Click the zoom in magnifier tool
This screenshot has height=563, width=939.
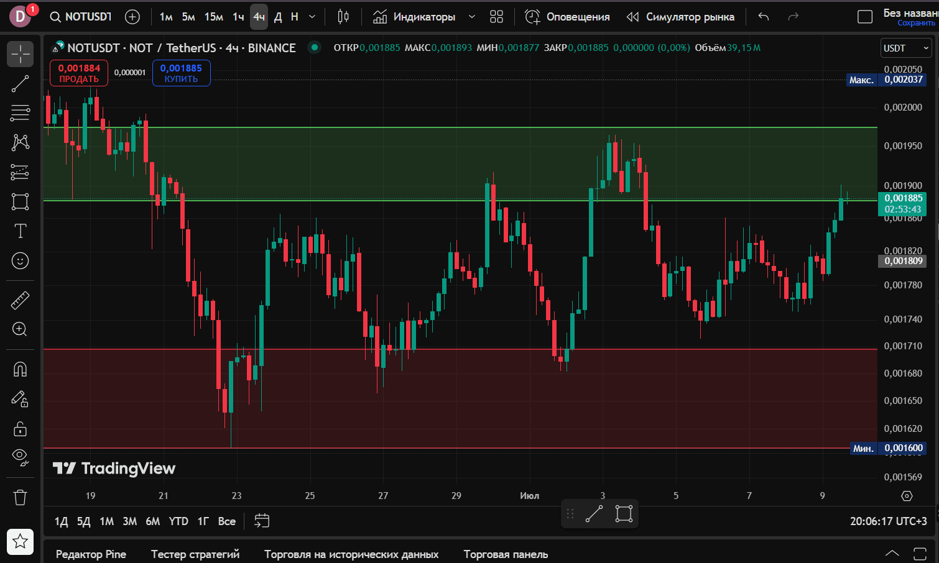tap(20, 329)
